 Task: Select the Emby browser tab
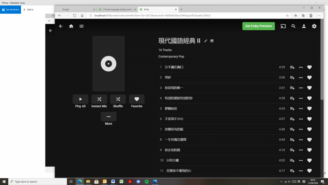[158, 10]
